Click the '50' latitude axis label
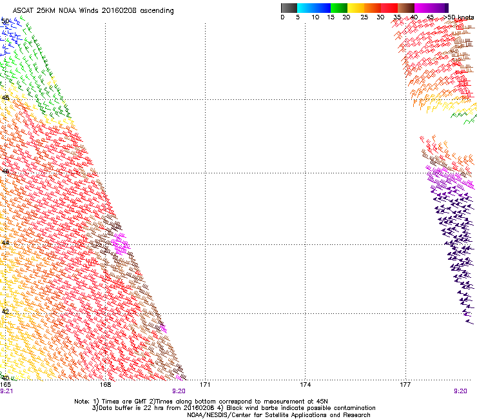The height and width of the screenshot is (419, 477). (x=5, y=21)
